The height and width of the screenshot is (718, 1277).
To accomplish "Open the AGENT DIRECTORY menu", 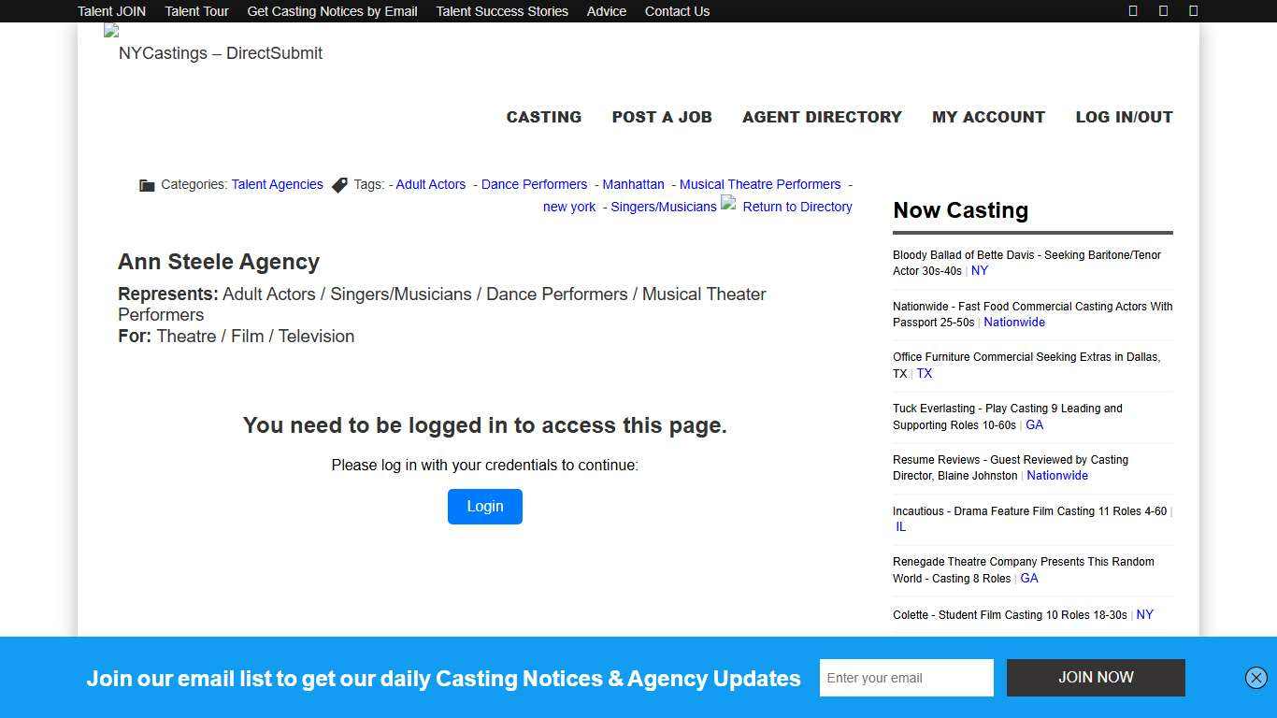I will coord(822,117).
